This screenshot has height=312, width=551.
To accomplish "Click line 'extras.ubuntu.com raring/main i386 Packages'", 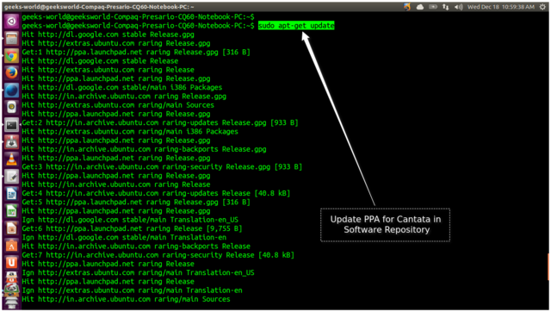I will pyautogui.click(x=130, y=131).
